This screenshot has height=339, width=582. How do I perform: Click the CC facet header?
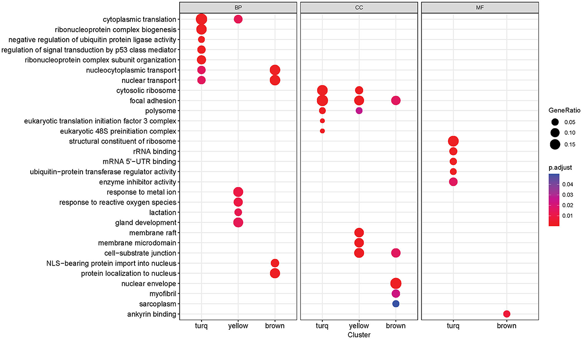pyautogui.click(x=359, y=7)
